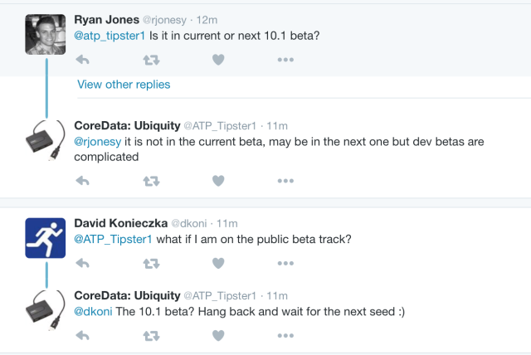This screenshot has height=355, width=531.
Task: Open David Konieczka's running man avatar
Action: coord(46,238)
